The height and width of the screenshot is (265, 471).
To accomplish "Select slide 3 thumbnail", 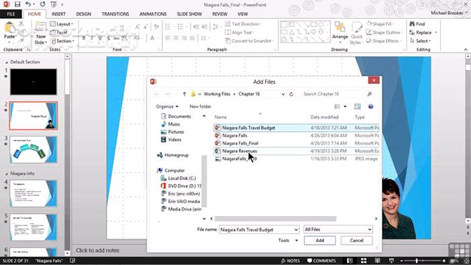I will [34, 149].
